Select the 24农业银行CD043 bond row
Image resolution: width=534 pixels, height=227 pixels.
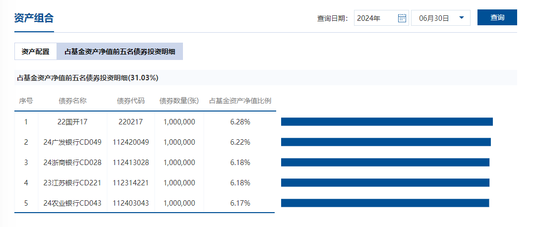click(x=72, y=203)
